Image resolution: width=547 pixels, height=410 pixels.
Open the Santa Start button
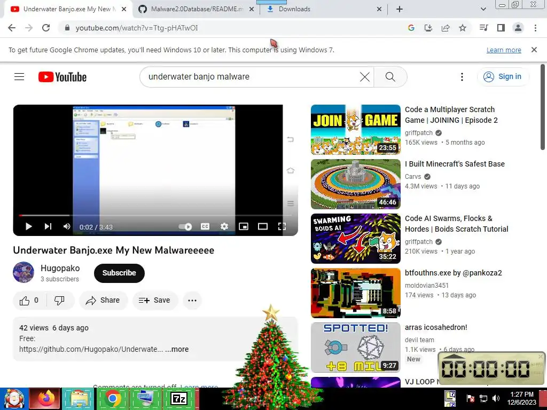pyautogui.click(x=13, y=399)
